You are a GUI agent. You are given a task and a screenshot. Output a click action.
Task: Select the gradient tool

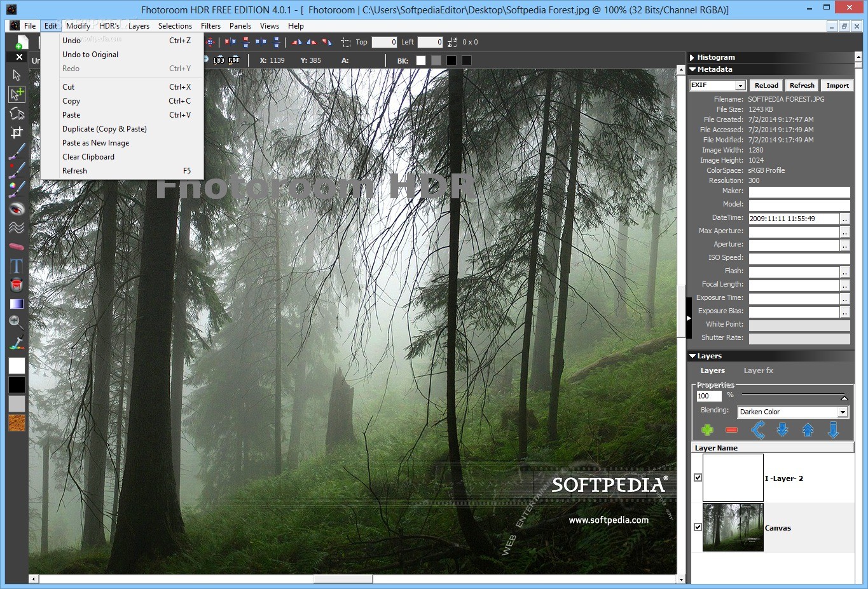coord(17,304)
